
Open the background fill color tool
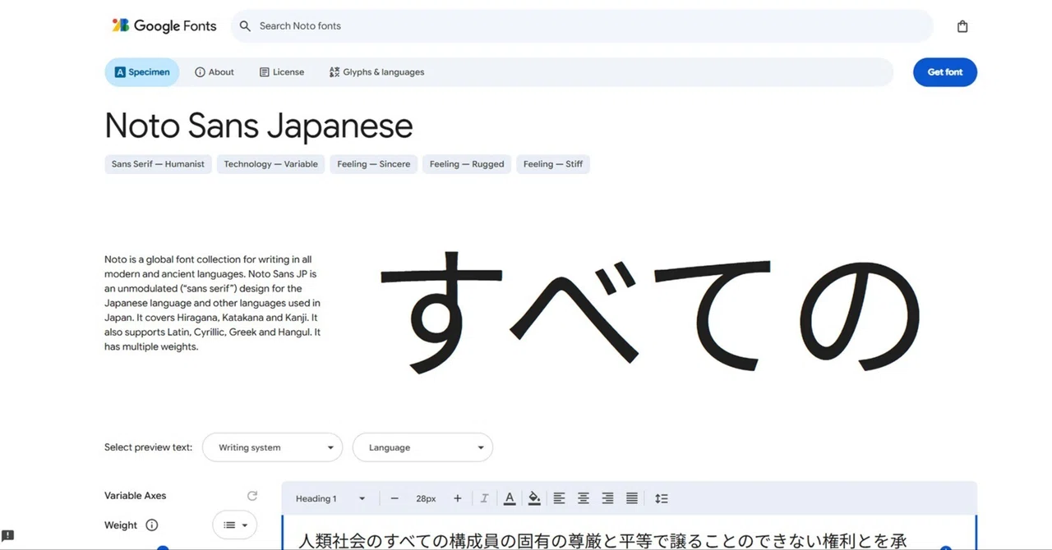tap(534, 498)
